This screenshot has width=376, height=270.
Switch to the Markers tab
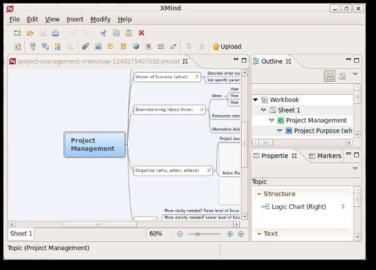point(325,156)
